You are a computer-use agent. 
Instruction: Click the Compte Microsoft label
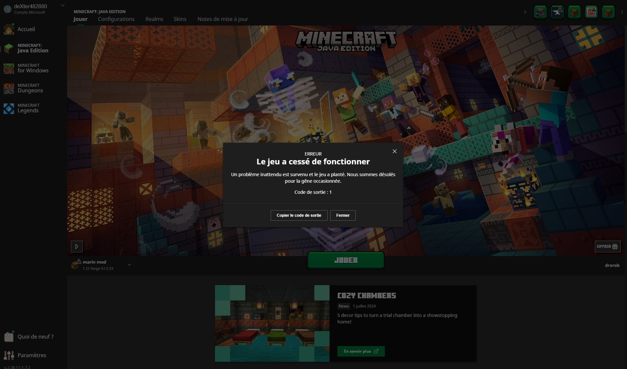[29, 12]
